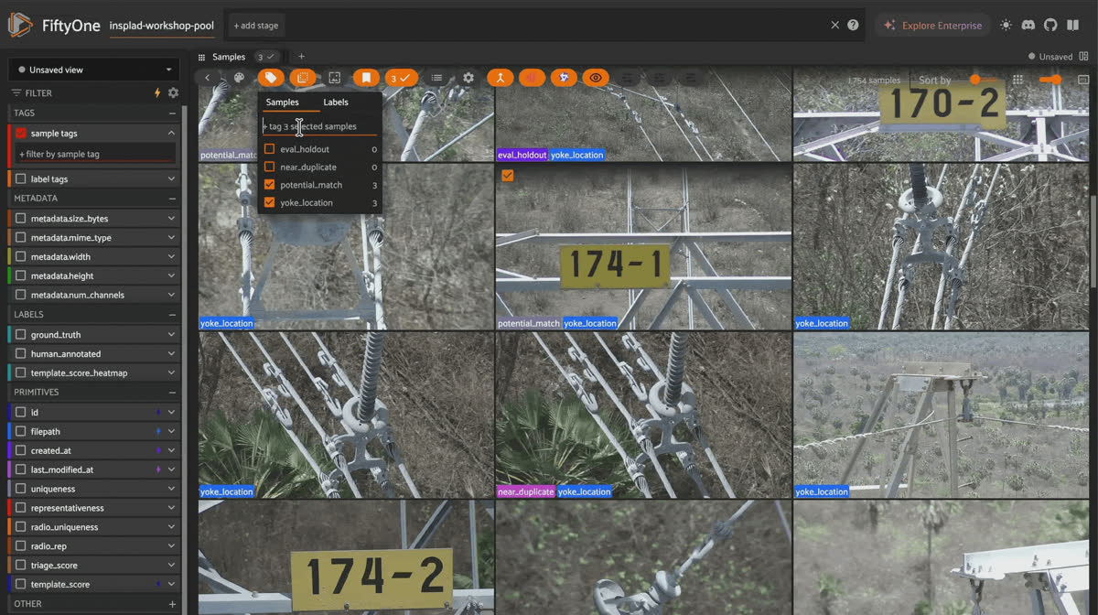The width and height of the screenshot is (1098, 615).
Task: Click the add stage button
Action: (256, 26)
